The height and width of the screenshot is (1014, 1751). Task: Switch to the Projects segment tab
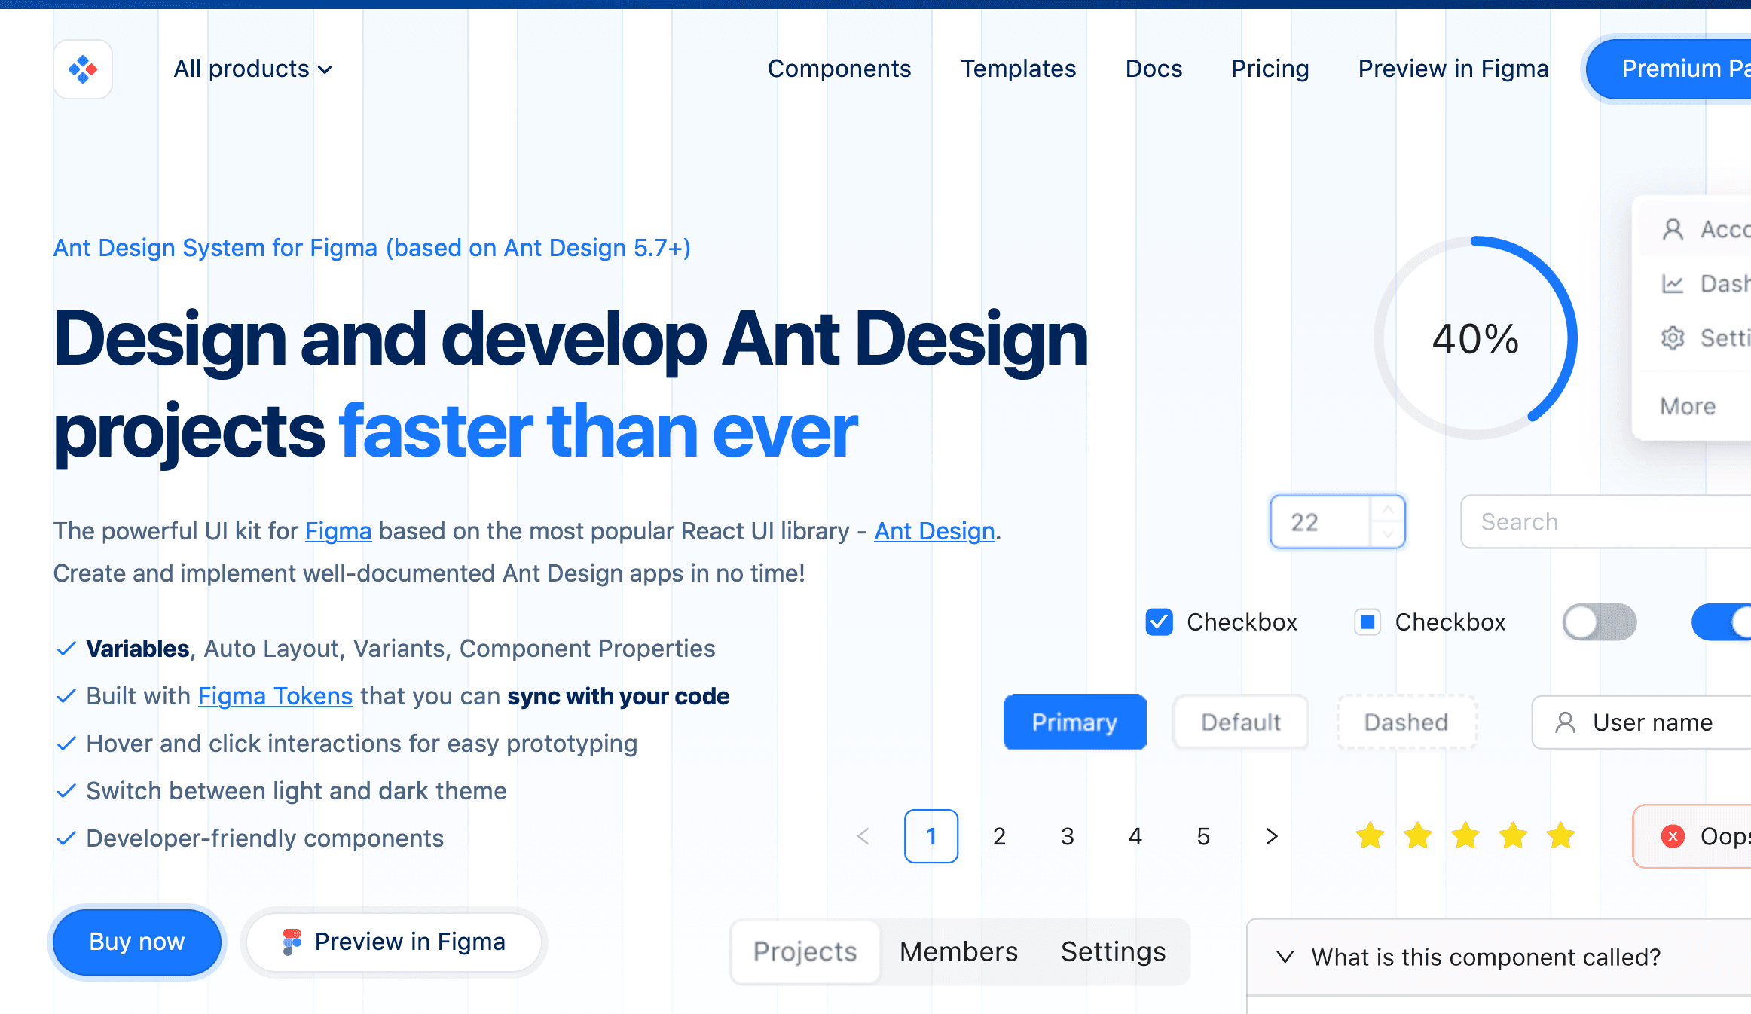[x=805, y=951]
